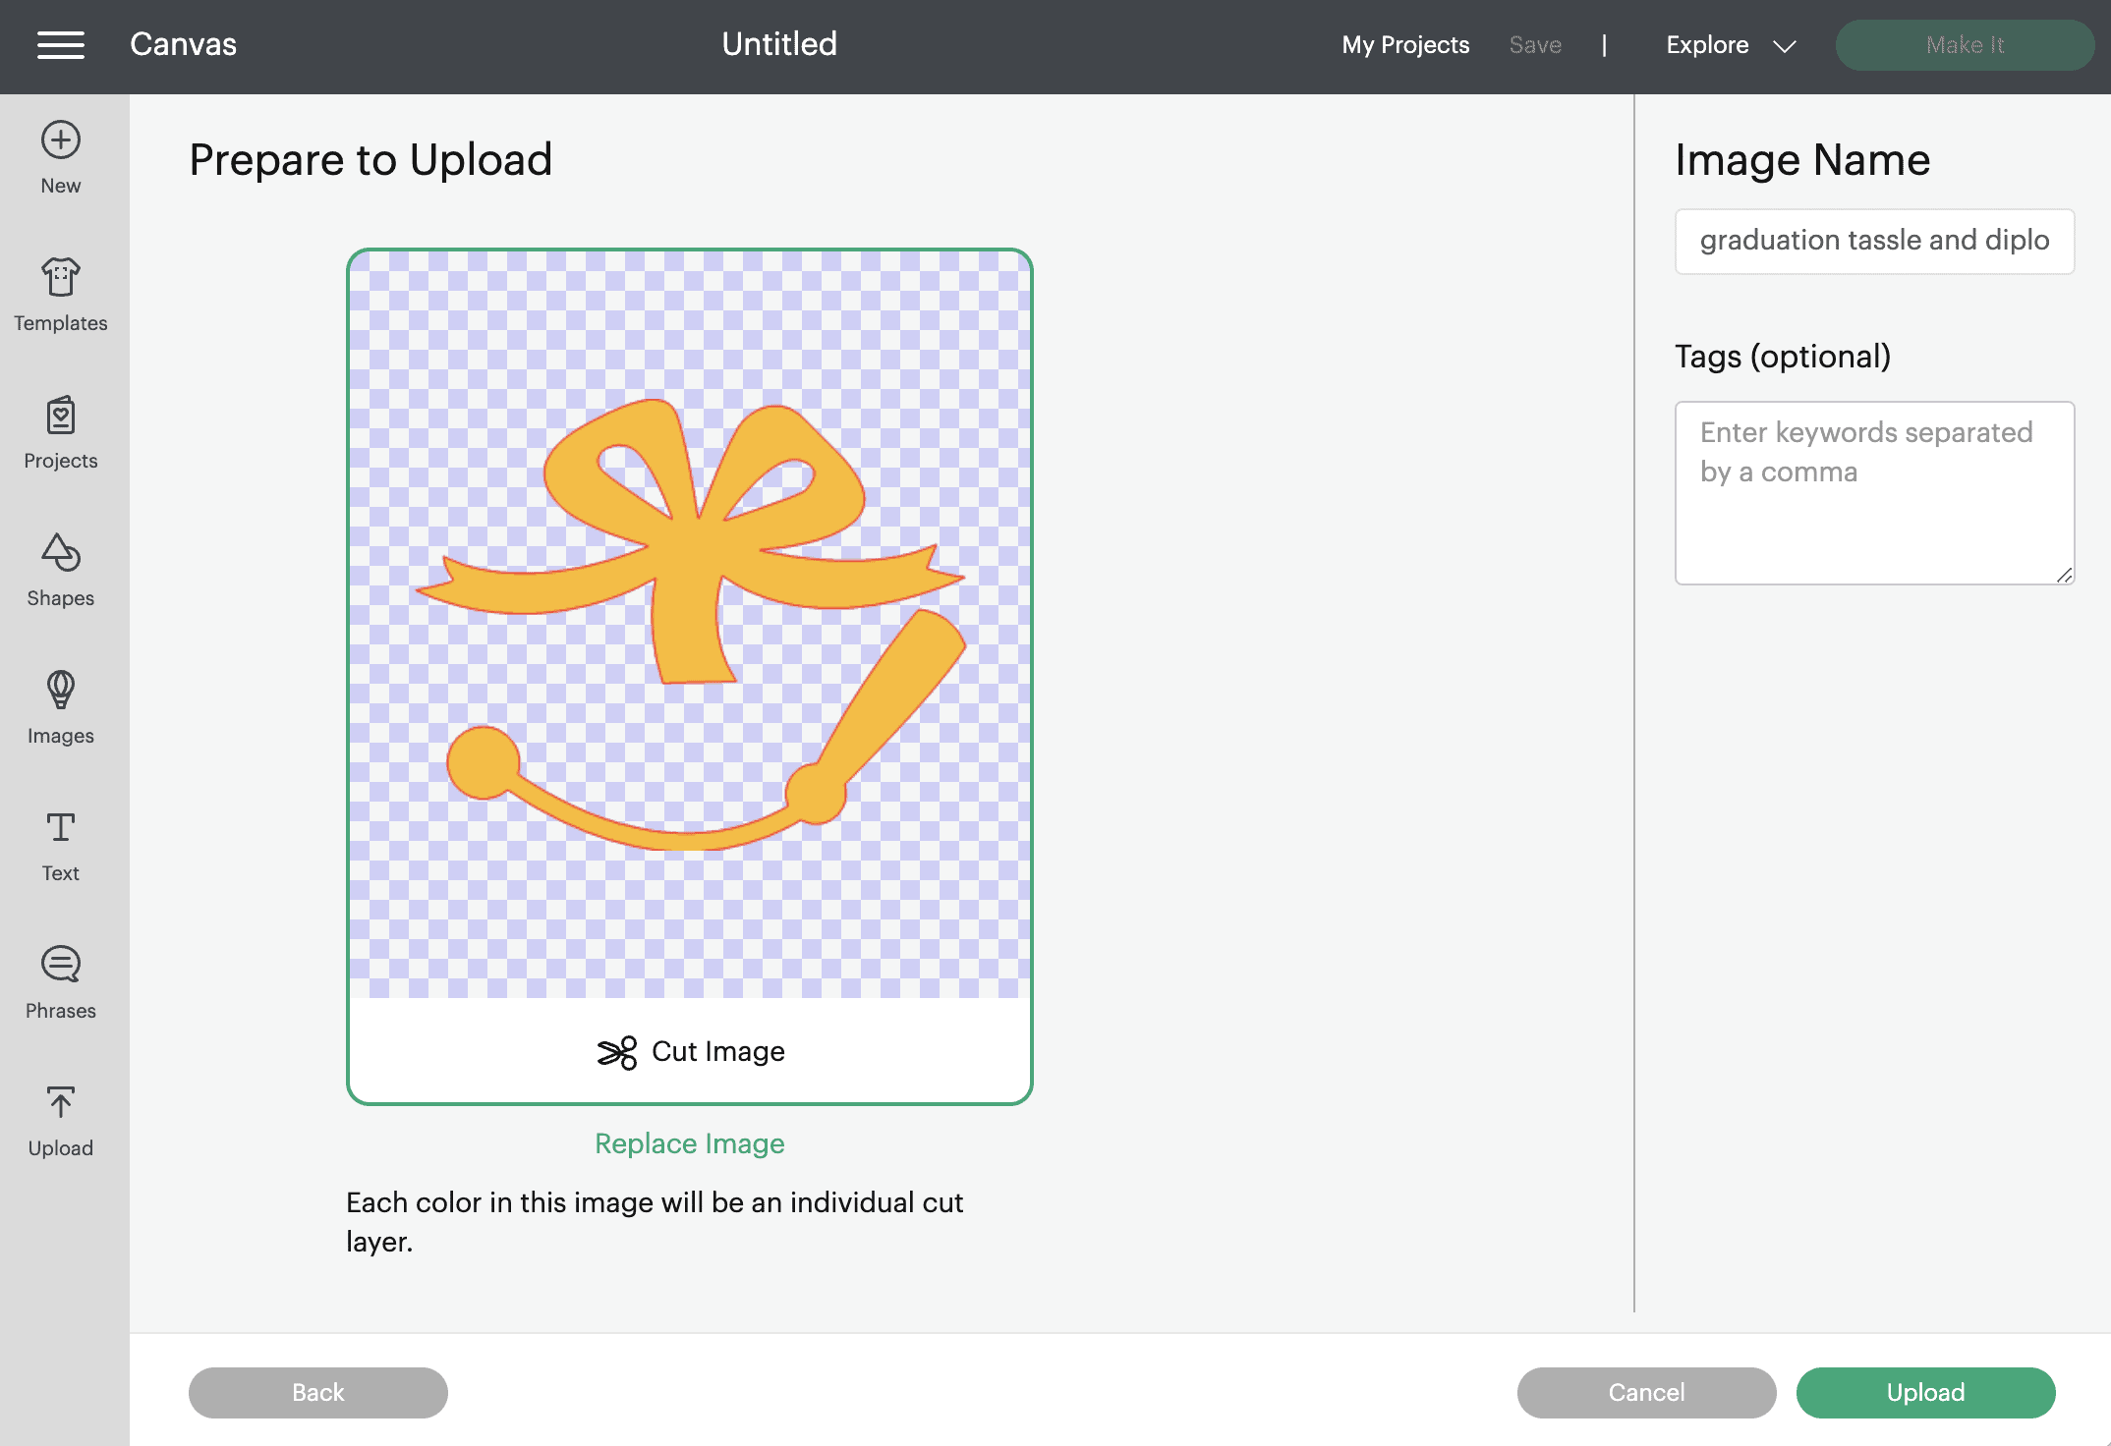Open the Shapes panel
This screenshot has width=2111, height=1446.
[61, 571]
